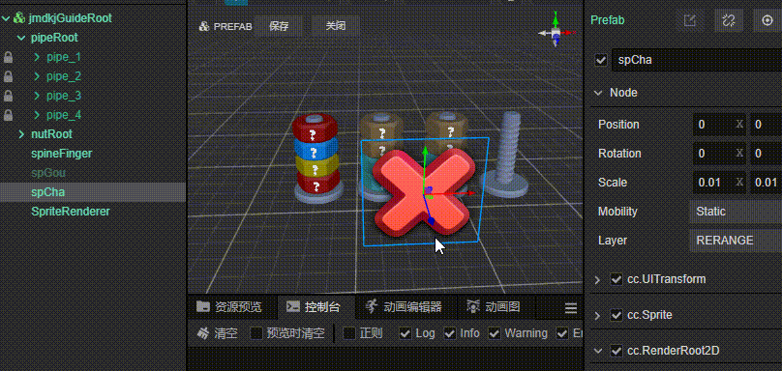Click the 清空 console button
The height and width of the screenshot is (371, 782).
217,333
